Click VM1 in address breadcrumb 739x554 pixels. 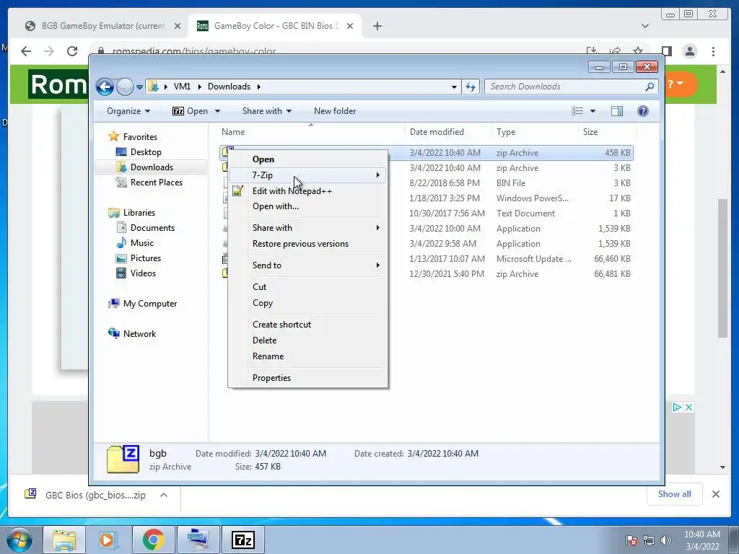coord(182,87)
